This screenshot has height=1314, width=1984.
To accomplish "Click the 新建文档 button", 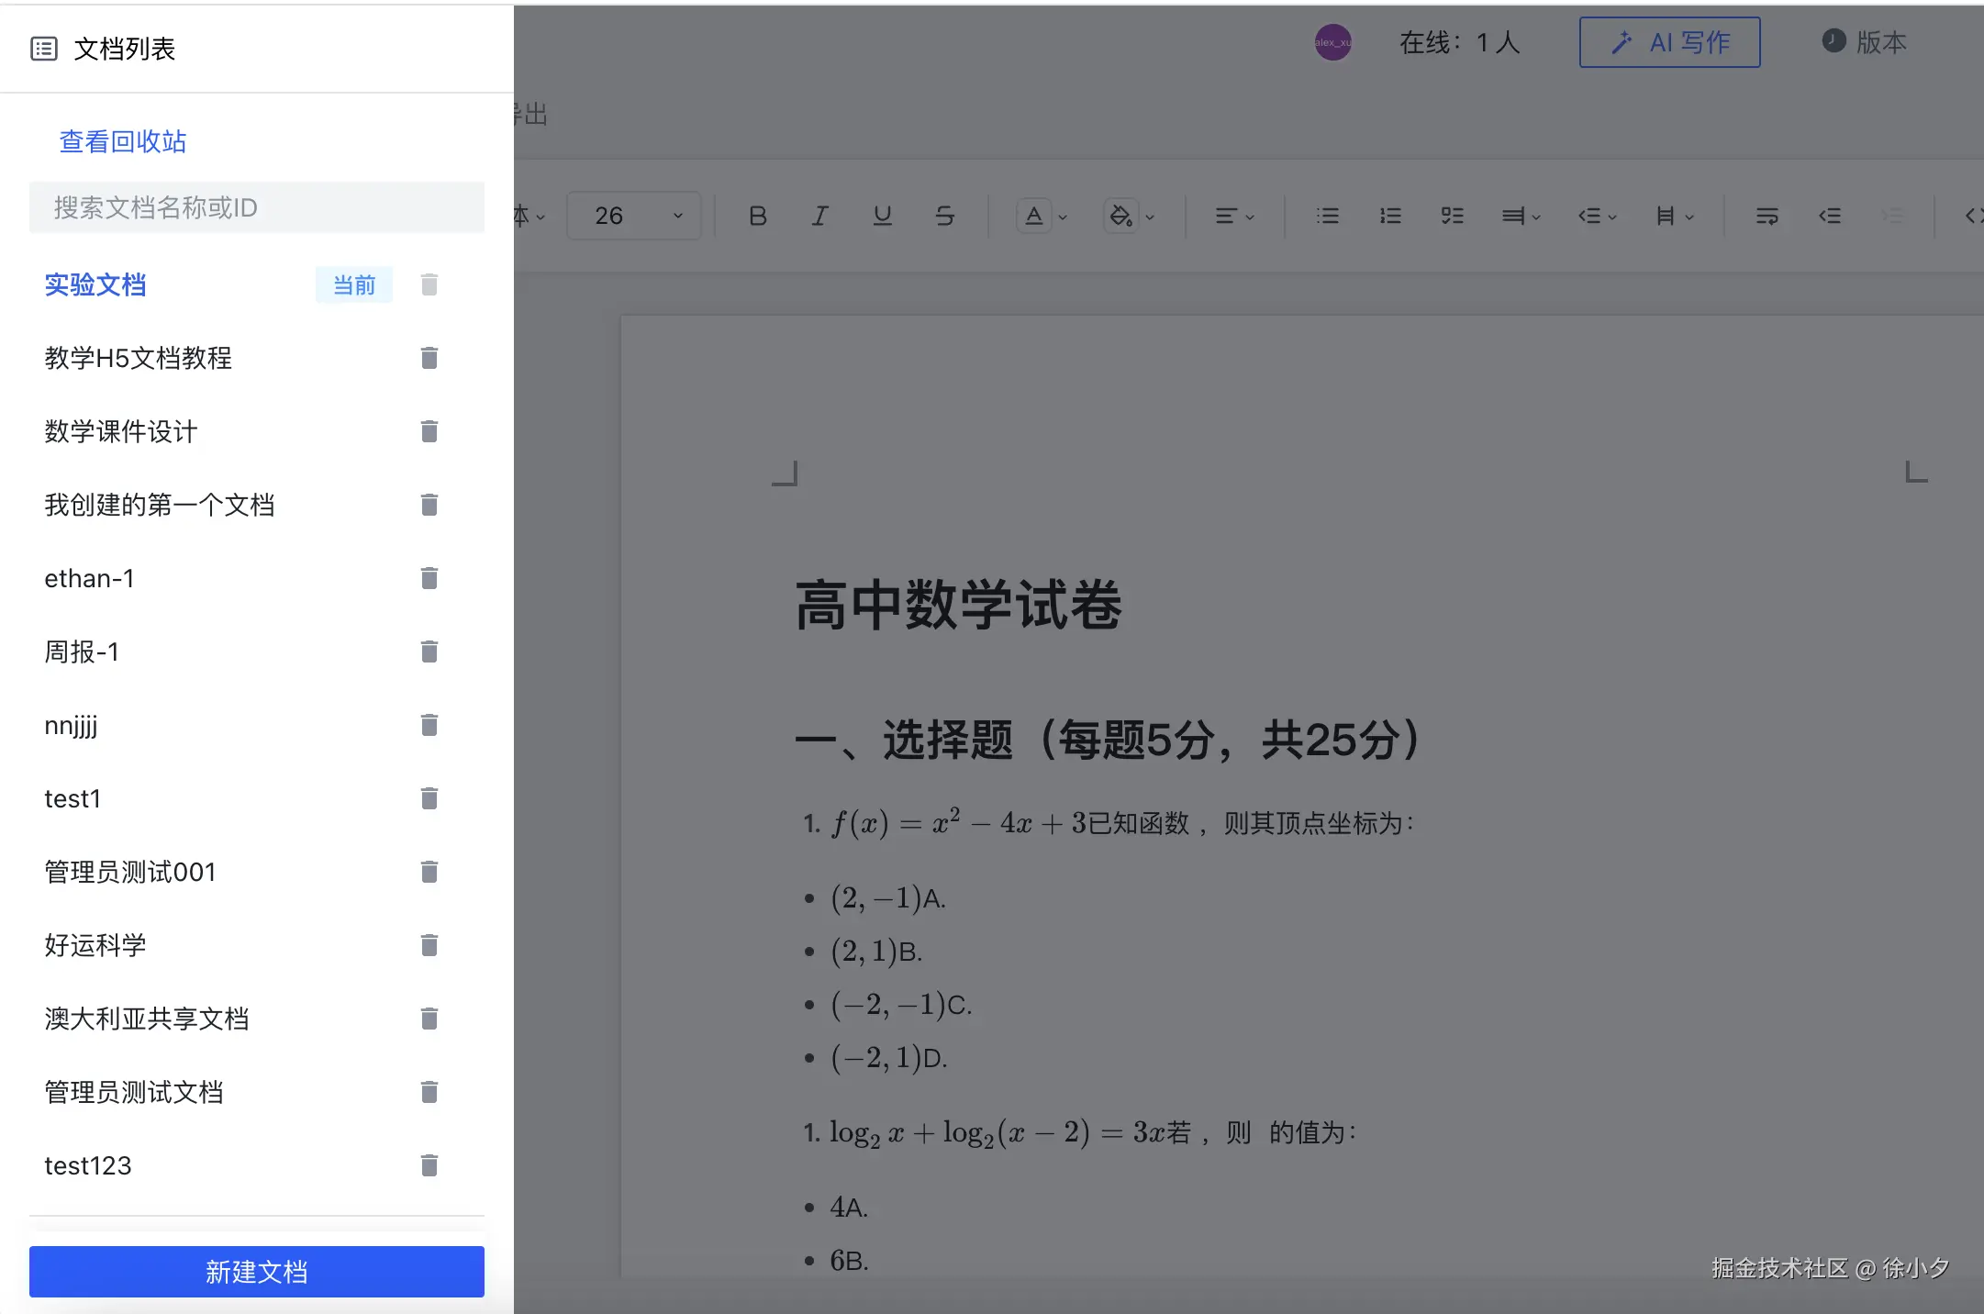I will click(x=256, y=1272).
